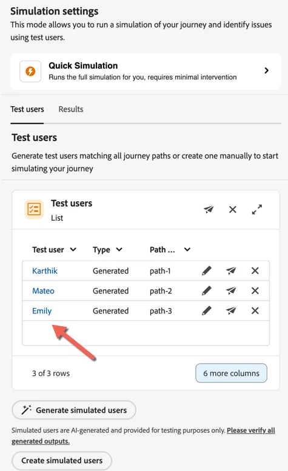Select the Generated type cell for Mateo
Screen dimensions: 288x471
click(x=110, y=291)
